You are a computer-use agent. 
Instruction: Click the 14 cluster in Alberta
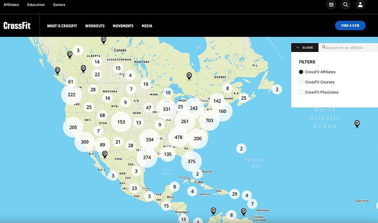97,62
